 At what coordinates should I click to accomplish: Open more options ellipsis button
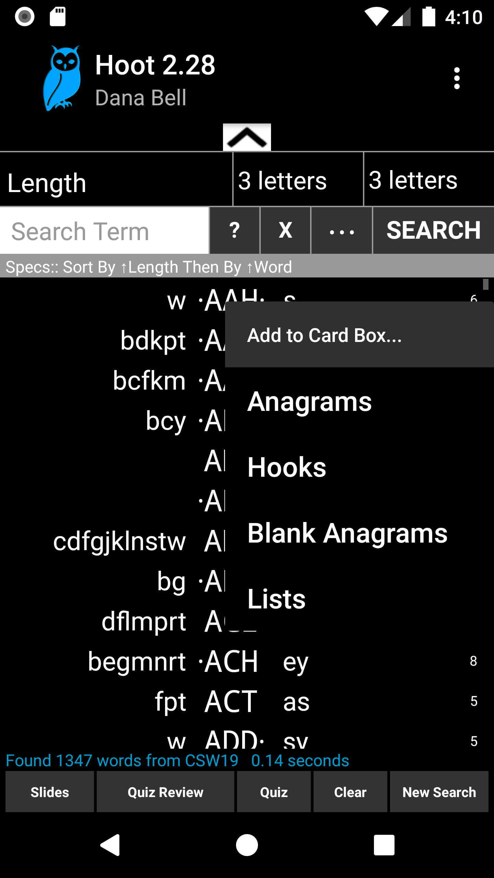342,230
